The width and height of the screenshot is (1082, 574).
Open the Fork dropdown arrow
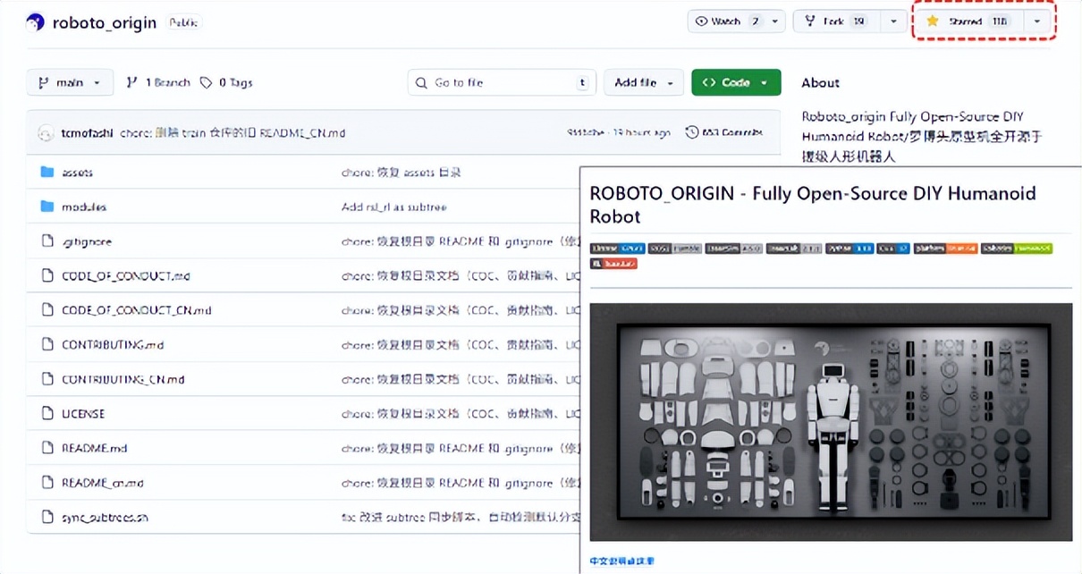[894, 21]
